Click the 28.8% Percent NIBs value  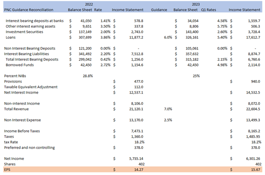(x=87, y=76)
